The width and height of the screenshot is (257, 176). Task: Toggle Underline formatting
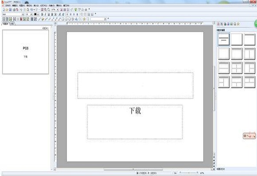tap(49, 15)
